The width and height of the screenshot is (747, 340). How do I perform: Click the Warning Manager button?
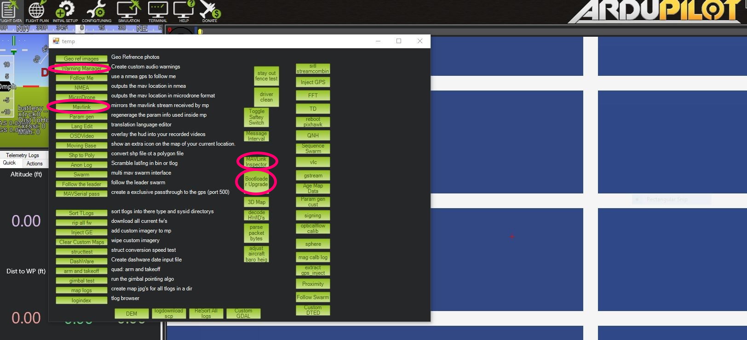[81, 68]
